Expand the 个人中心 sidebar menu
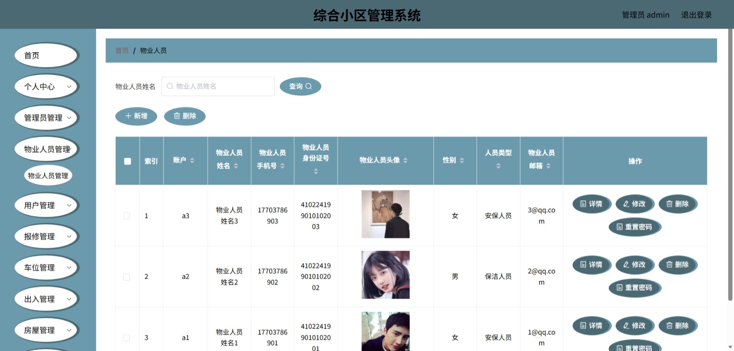The width and height of the screenshot is (734, 351). (47, 87)
